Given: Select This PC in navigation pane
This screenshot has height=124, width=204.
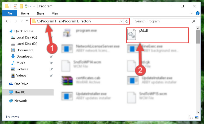Looking at the screenshot, I should 28,92.
